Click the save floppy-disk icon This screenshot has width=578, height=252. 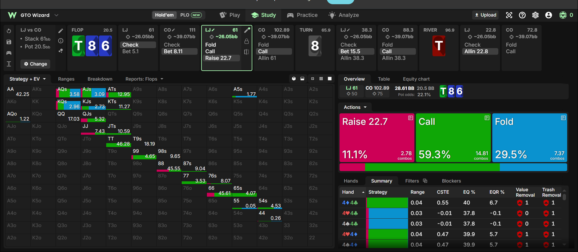tap(9, 42)
